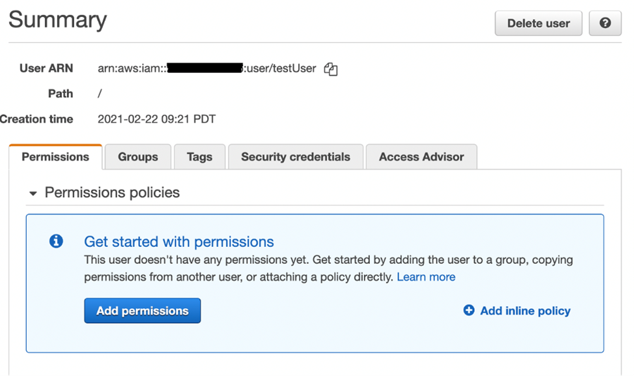
Task: Go to the Security credentials tab
Action: 295,157
